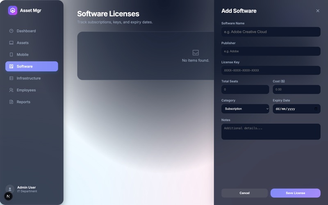Click the IT Department label

(27, 191)
